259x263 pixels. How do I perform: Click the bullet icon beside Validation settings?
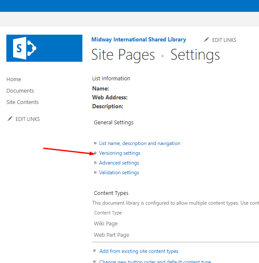point(95,173)
